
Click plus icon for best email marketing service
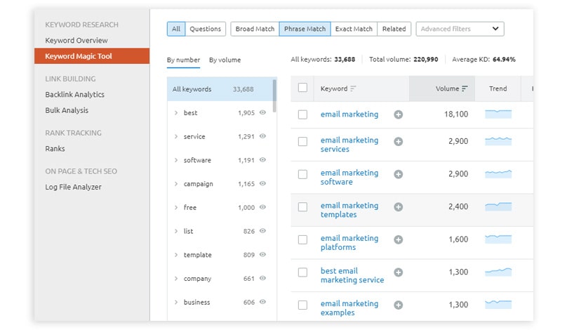click(399, 272)
